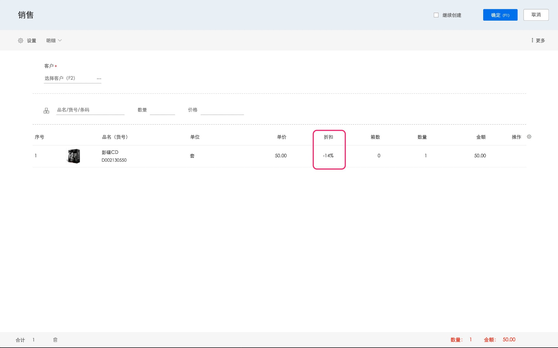Screen dimensions: 558x348
Task: Focus the 品名/货号/条码 search field
Action: 90,110
